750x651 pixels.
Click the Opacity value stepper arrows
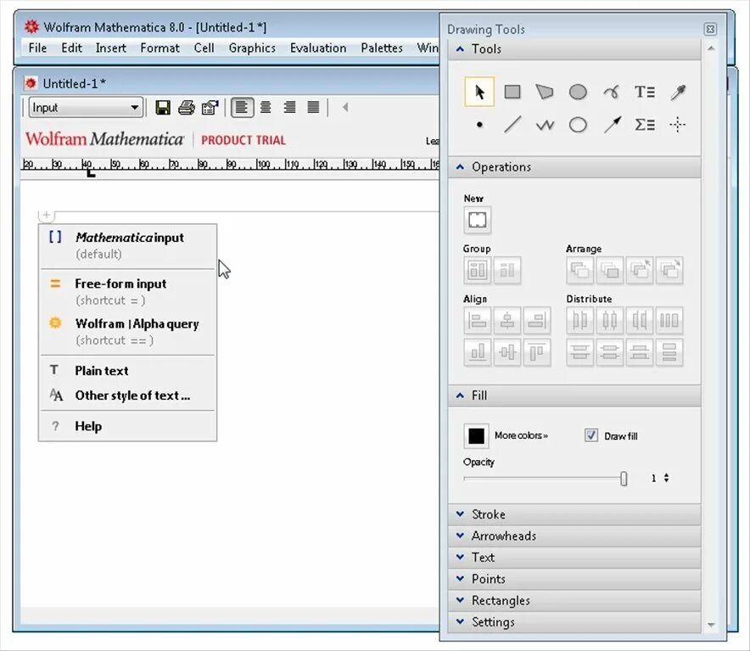pyautogui.click(x=666, y=478)
